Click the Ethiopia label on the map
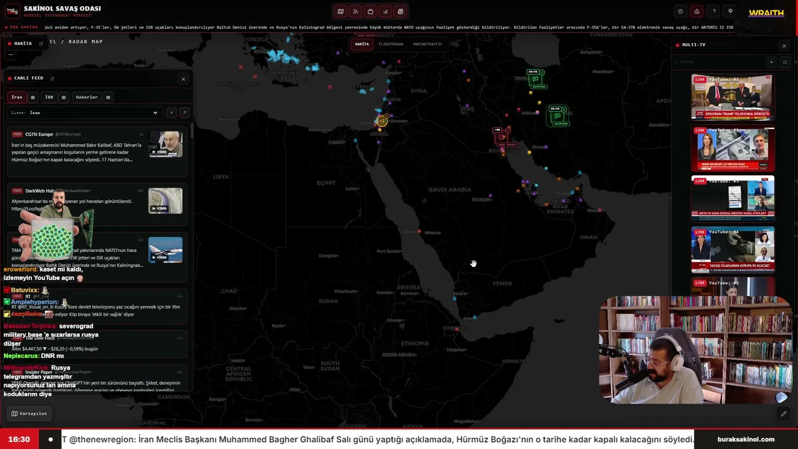Image resolution: width=798 pixels, height=449 pixels. (x=415, y=343)
